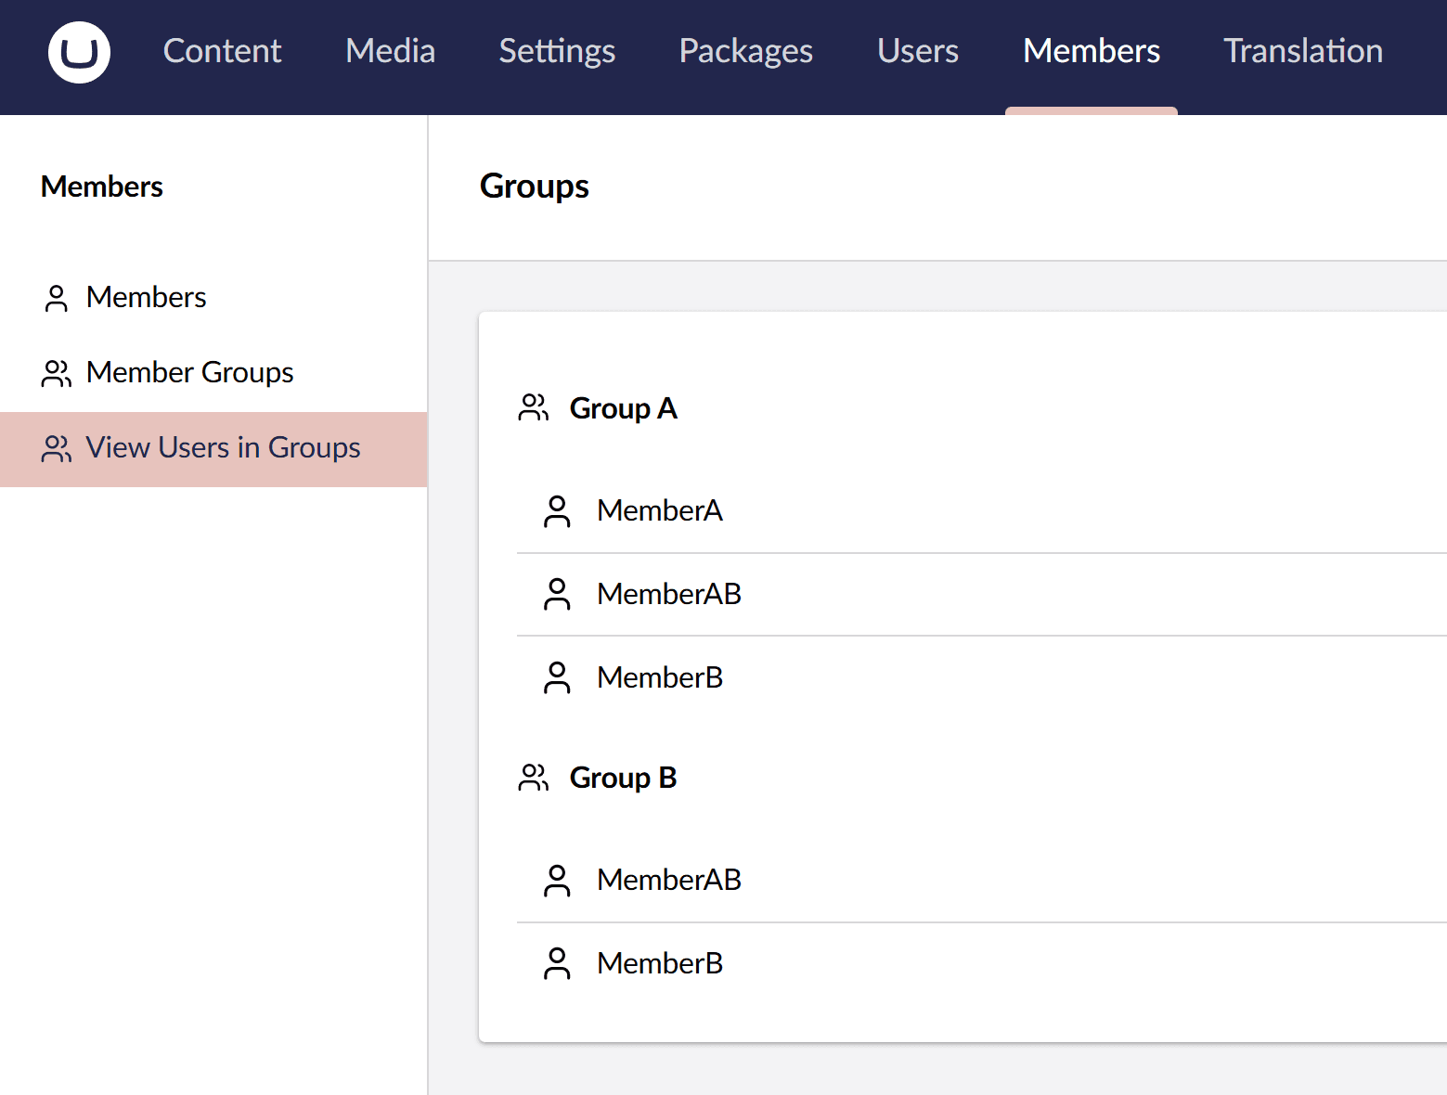Click the View Users in Groups icon

pos(56,448)
